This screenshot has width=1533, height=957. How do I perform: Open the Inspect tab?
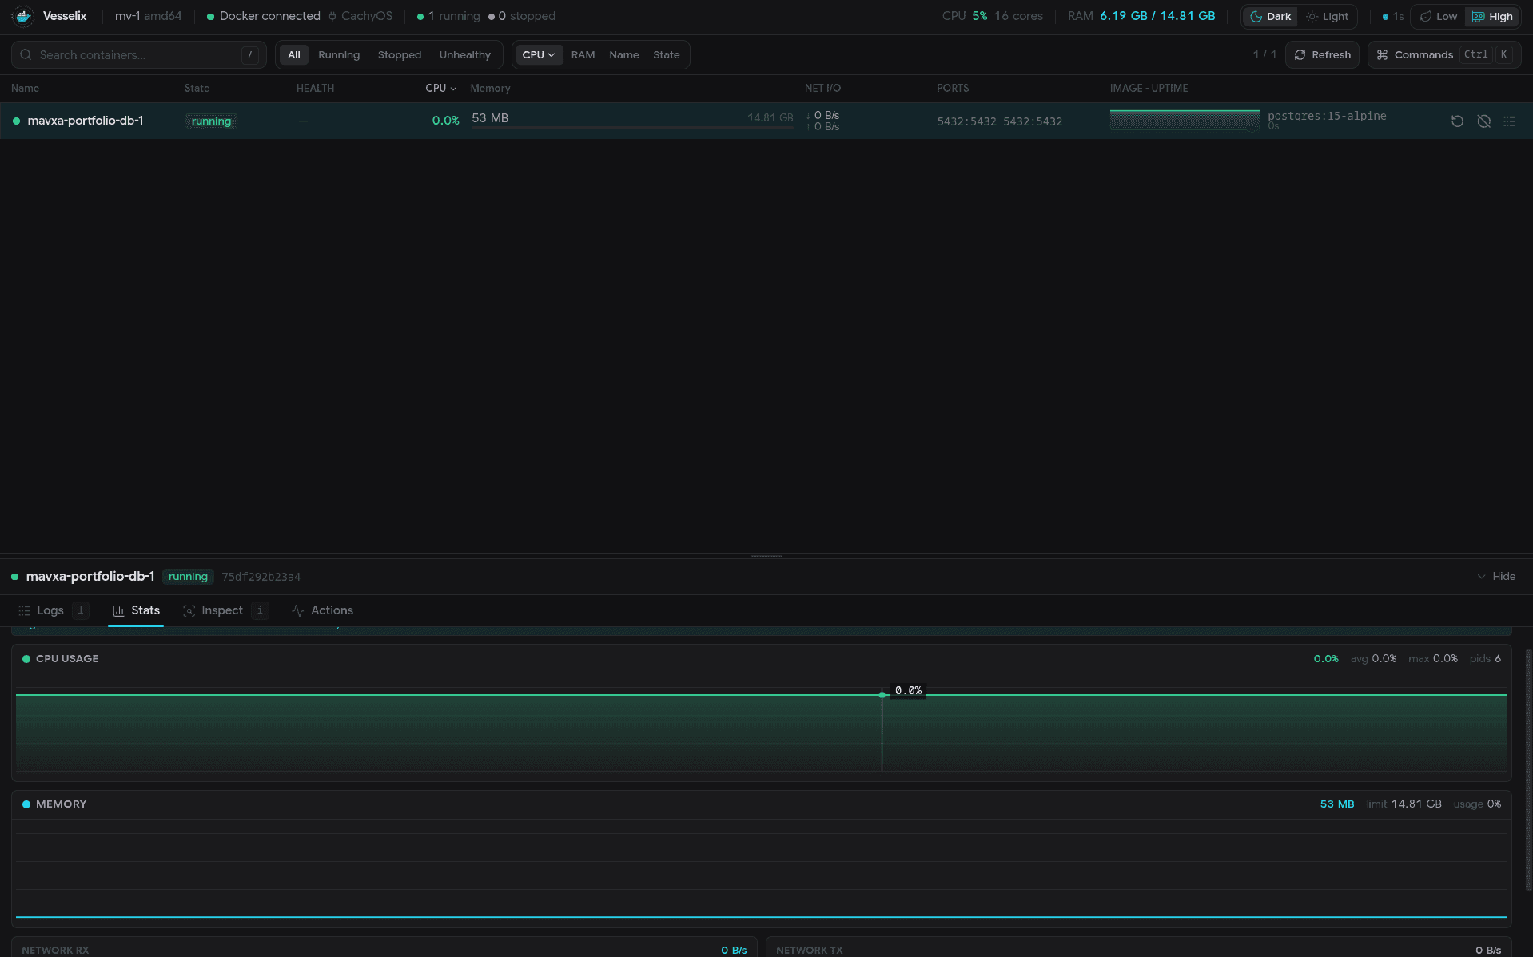point(225,610)
